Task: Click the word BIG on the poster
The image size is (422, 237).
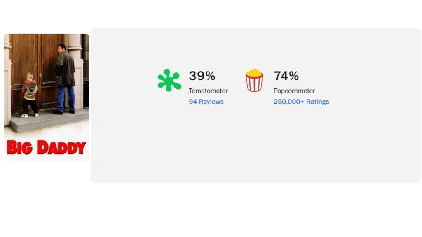Action: point(19,148)
